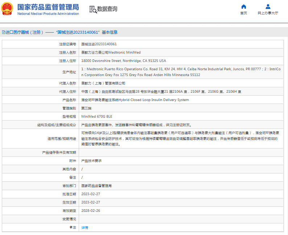Select agent name 美敦力（上海）管理有限公司
The width and height of the screenshot is (288, 235).
pyautogui.click(x=181, y=83)
